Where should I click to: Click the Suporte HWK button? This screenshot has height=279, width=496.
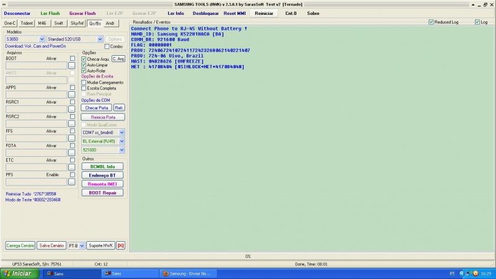click(101, 246)
